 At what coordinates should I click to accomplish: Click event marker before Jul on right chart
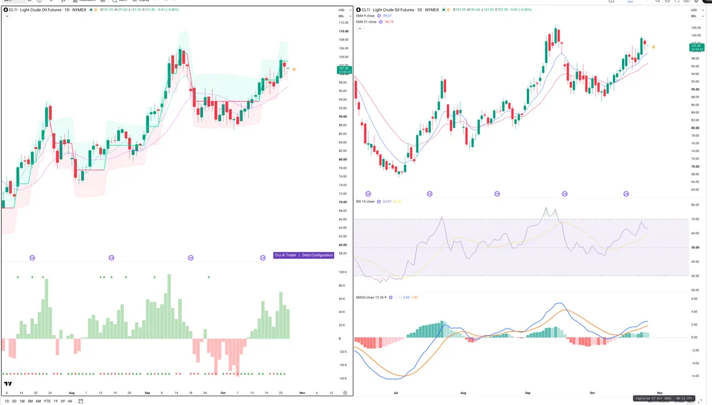pyautogui.click(x=368, y=194)
